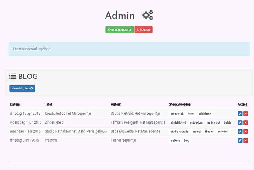Select the 'studio nathalie' tag
This screenshot has width=254, height=170.
pos(179,132)
